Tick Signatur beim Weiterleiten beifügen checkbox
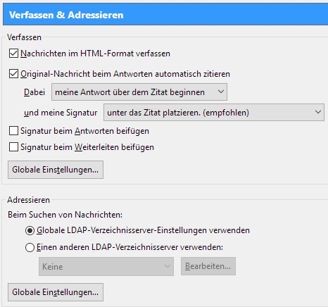 tap(13, 147)
